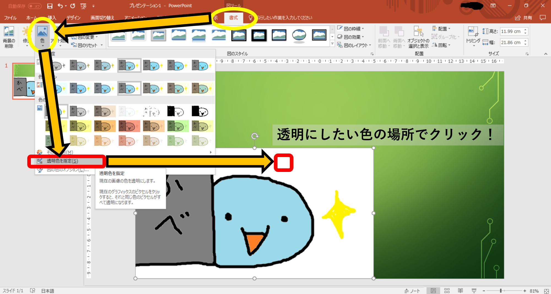Click the Redo icon in quick access toolbar
The height and width of the screenshot is (294, 551).
click(x=73, y=6)
